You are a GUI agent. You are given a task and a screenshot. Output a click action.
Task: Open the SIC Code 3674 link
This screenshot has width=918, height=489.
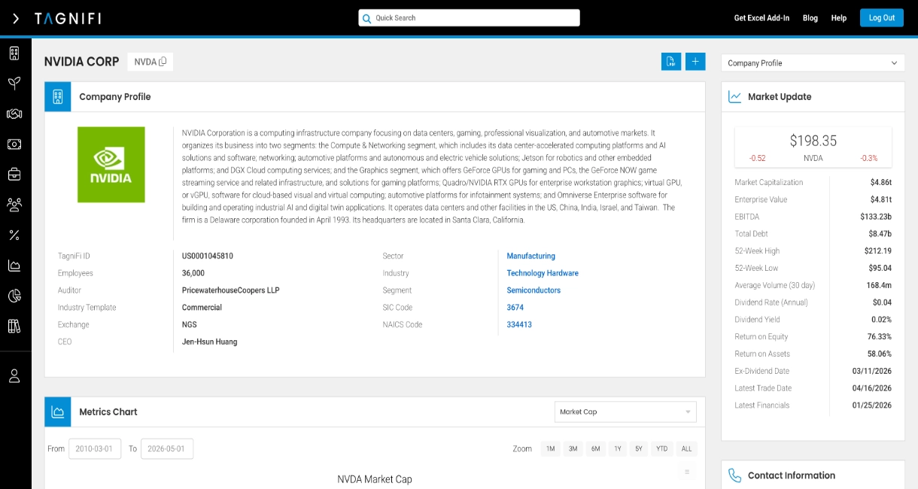coord(515,308)
